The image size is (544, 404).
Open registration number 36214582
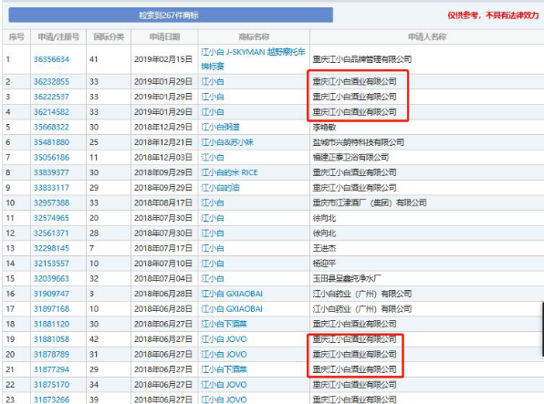click(51, 112)
